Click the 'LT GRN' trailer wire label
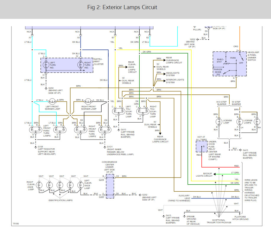271x235 pixels. pos(235,172)
